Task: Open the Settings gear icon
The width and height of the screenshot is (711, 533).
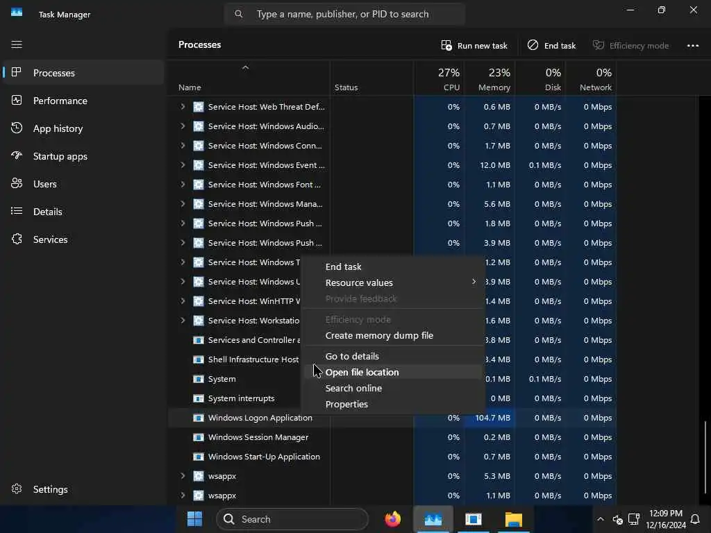Action: click(x=17, y=489)
